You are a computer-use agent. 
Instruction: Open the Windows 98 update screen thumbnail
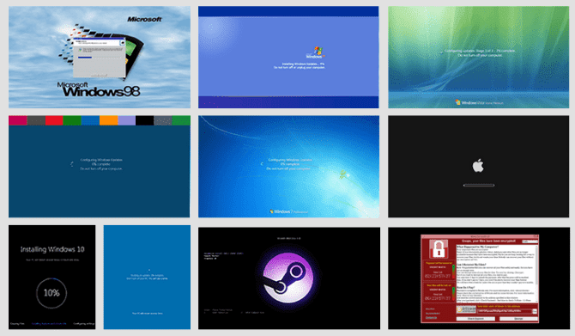coord(100,57)
